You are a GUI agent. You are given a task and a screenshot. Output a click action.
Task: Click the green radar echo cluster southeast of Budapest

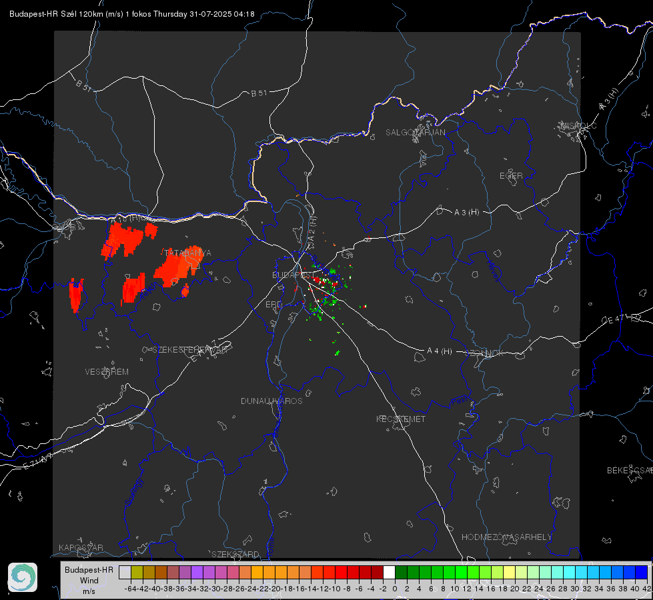(317, 310)
